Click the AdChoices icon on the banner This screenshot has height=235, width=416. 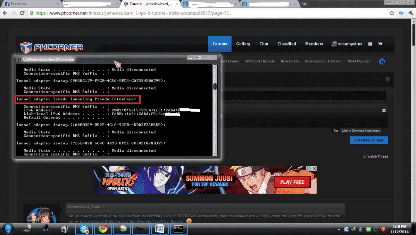309,168
